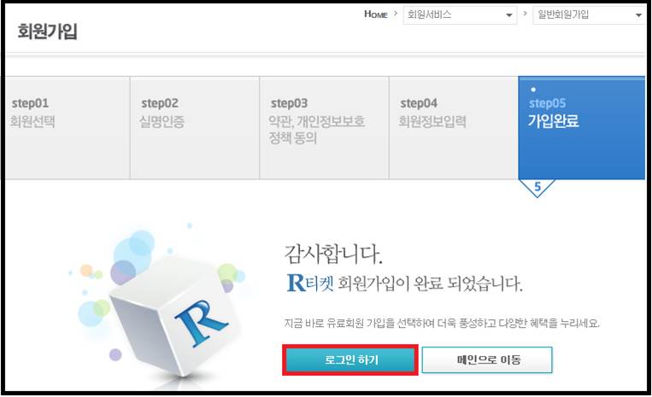Click the R티켓 회원가입이 완료 되었습니다 text

coord(404,283)
